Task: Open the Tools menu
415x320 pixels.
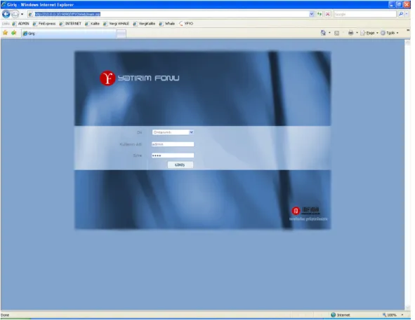Action: pyautogui.click(x=390, y=33)
